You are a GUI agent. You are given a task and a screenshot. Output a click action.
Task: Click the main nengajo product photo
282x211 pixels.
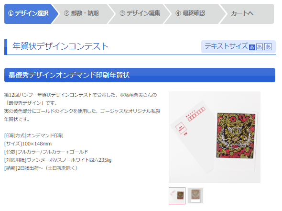[x=215, y=137]
